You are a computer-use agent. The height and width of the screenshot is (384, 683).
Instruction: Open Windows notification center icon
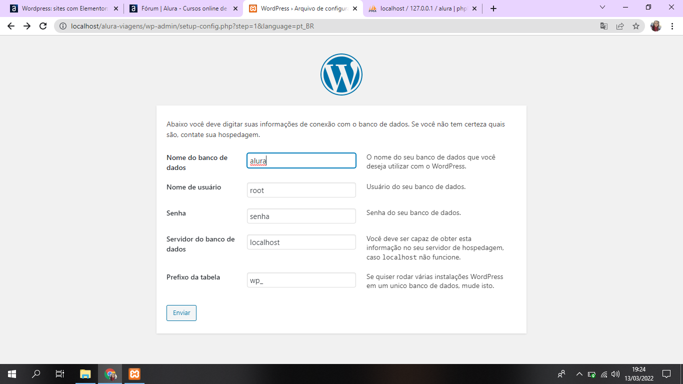pos(666,374)
